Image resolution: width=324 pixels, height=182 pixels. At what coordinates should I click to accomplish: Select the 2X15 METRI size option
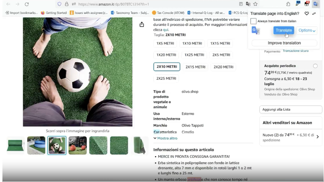tap(195, 67)
